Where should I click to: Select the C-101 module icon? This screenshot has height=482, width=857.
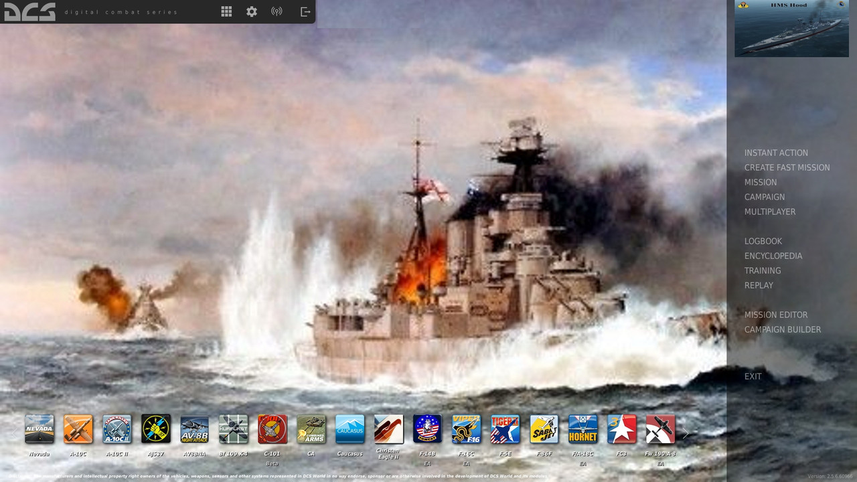point(272,429)
